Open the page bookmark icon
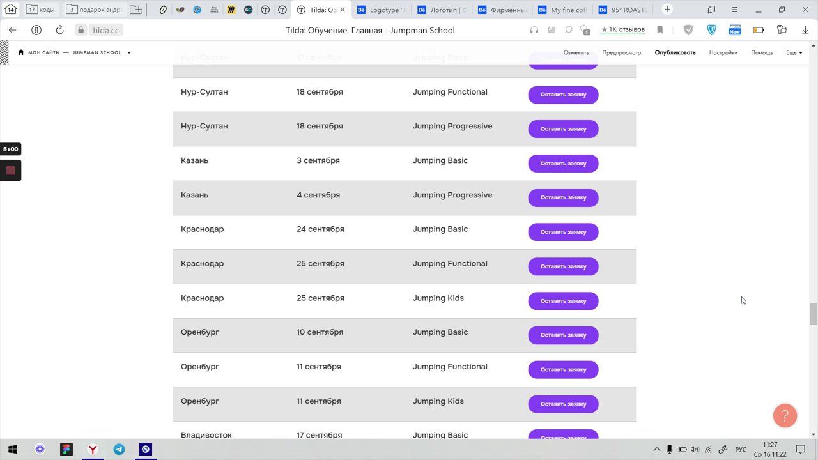Image resolution: width=818 pixels, height=460 pixels. click(x=660, y=30)
